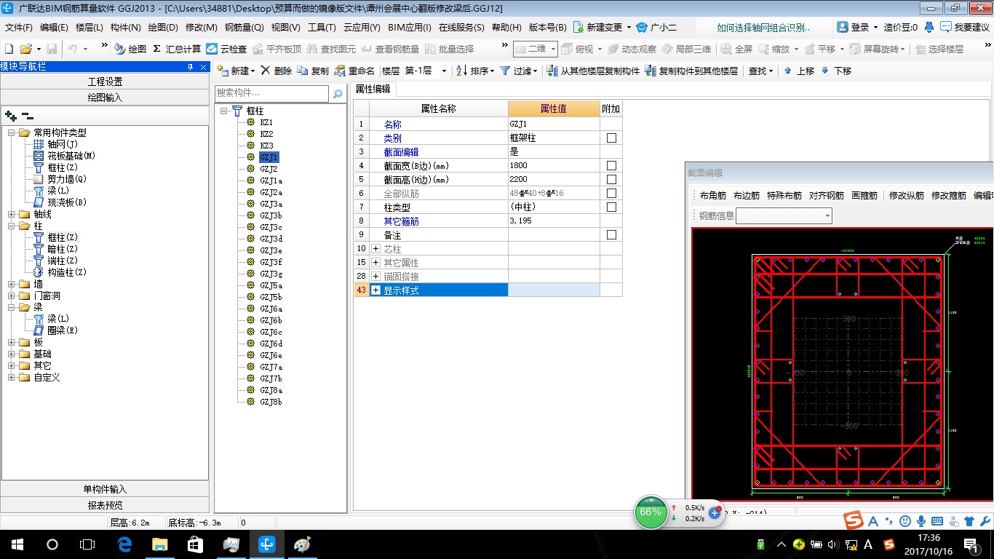The height and width of the screenshot is (559, 994).
Task: Click 报表预览 navigation button
Action: tap(105, 504)
